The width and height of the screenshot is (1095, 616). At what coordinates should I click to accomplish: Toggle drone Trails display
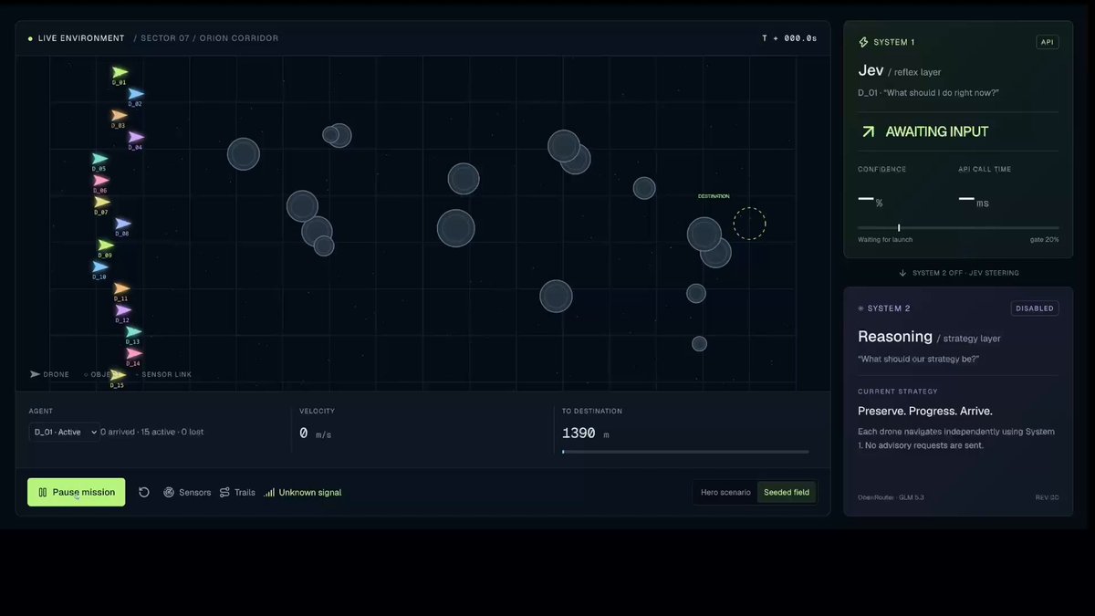point(237,492)
